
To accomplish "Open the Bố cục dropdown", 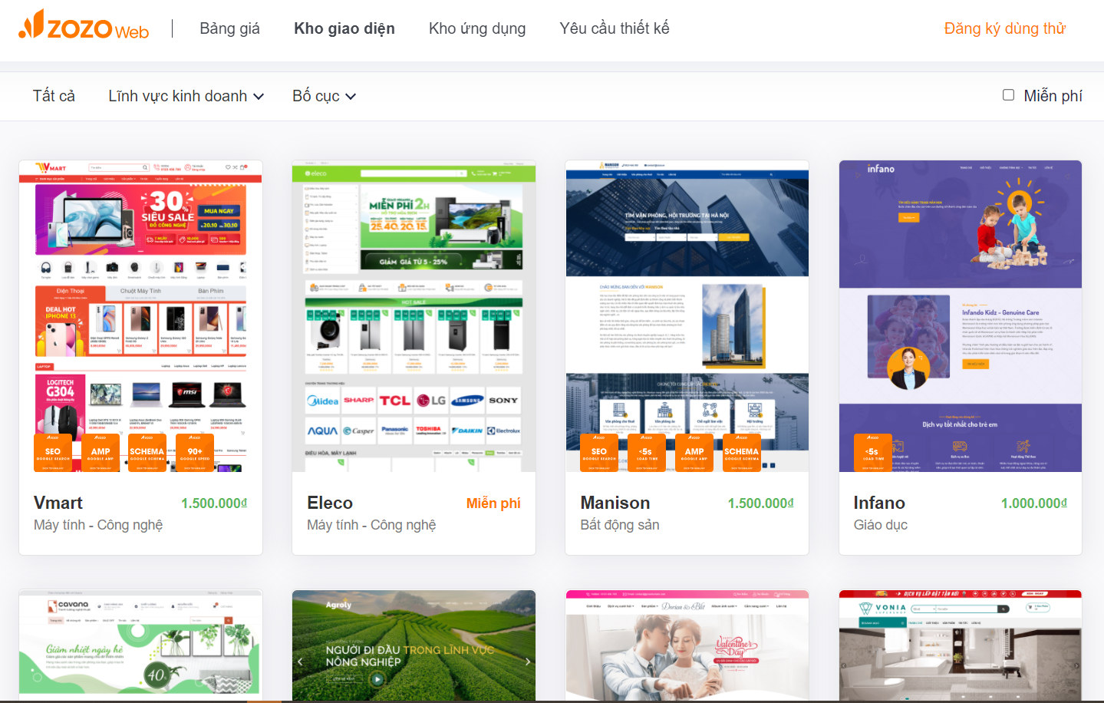I will 324,96.
